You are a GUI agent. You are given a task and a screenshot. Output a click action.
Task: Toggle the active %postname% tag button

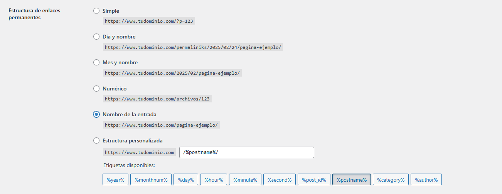352,180
